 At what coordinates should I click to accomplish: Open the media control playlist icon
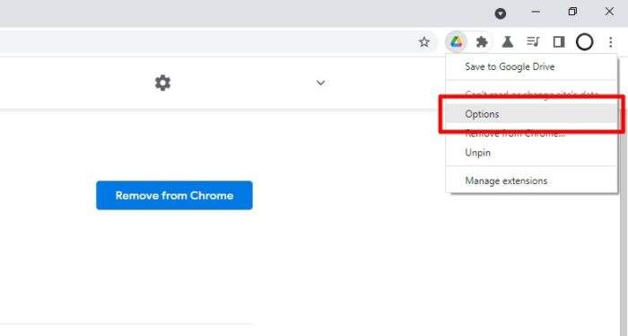click(x=533, y=41)
